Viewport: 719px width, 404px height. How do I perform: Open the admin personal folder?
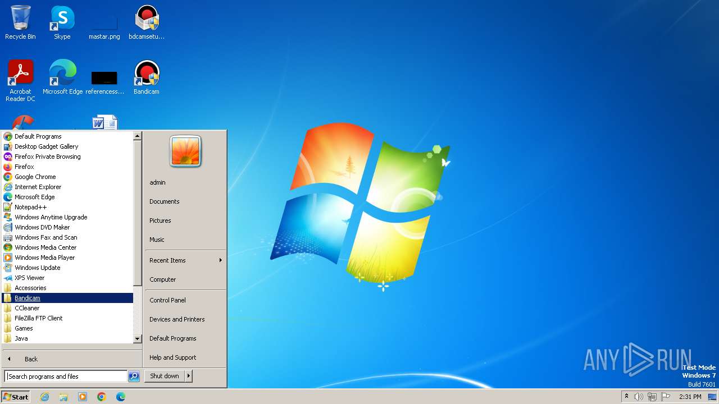coord(185,182)
